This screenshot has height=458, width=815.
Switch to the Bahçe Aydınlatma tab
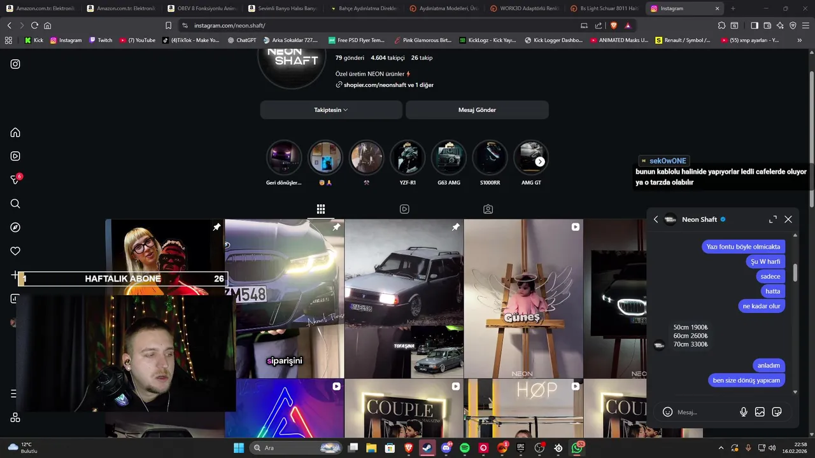pyautogui.click(x=363, y=8)
